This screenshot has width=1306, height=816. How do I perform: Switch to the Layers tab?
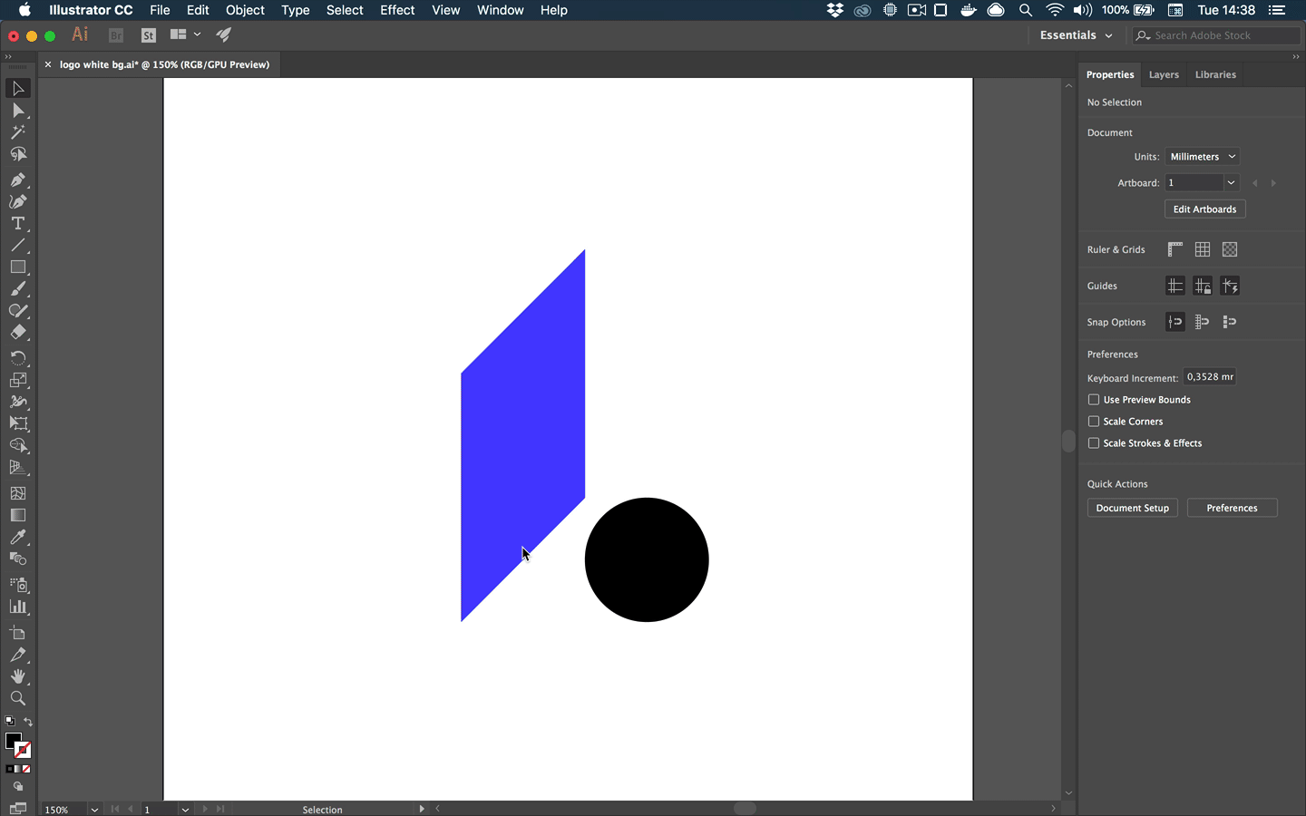coord(1164,74)
